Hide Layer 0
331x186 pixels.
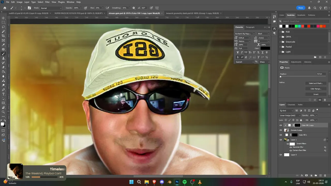pyautogui.click(x=281, y=155)
